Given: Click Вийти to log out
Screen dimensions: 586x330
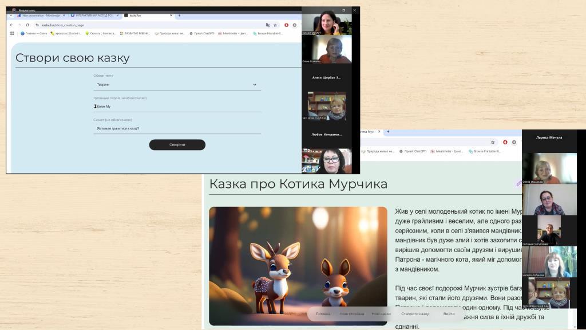Looking at the screenshot, I should (x=449, y=314).
